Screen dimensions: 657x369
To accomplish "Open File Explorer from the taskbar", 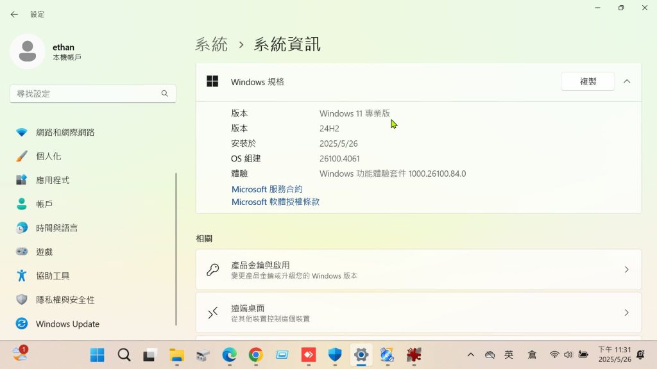I will click(176, 355).
